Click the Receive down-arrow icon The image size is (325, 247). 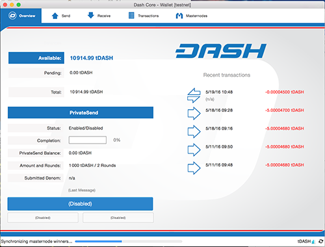pos(91,16)
